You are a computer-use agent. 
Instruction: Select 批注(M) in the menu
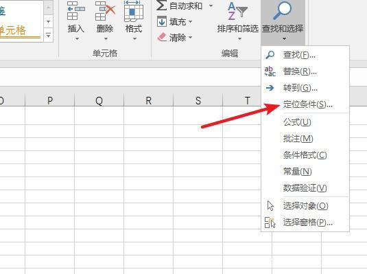tap(305, 139)
